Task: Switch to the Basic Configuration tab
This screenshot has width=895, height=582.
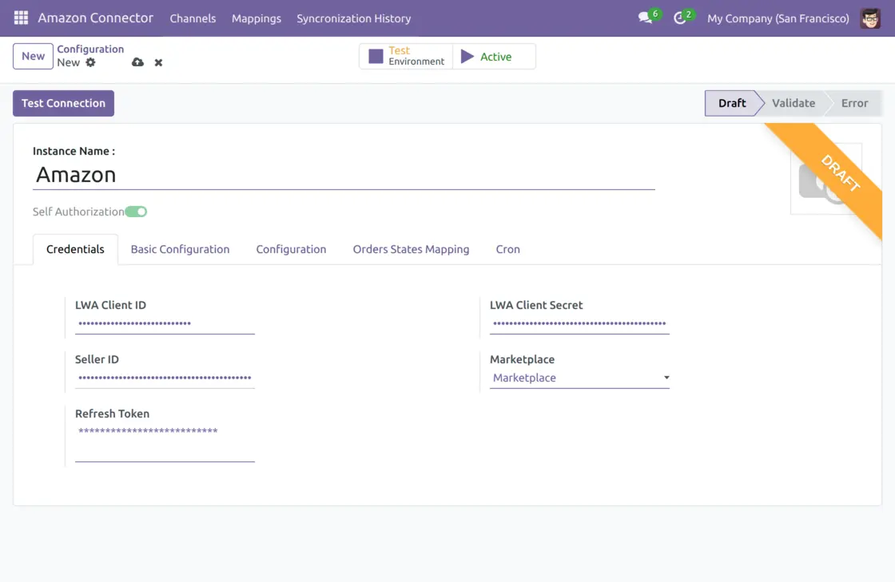Action: pos(180,249)
